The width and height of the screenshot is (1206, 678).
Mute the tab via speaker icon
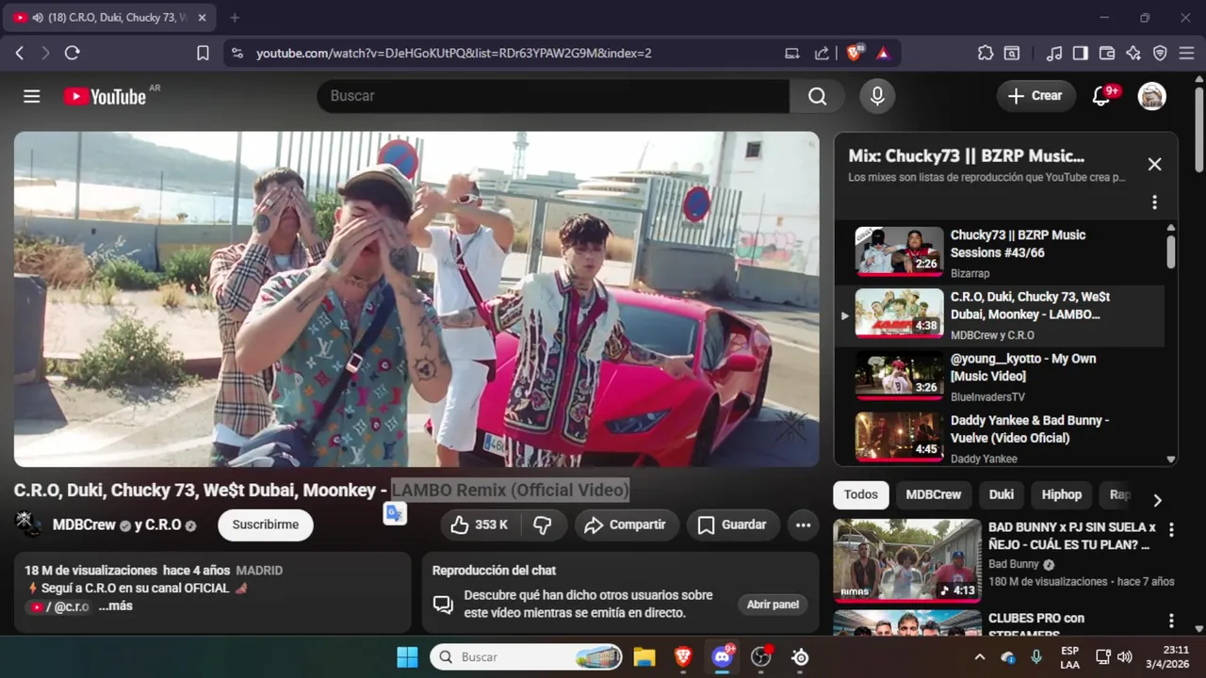pyautogui.click(x=38, y=18)
